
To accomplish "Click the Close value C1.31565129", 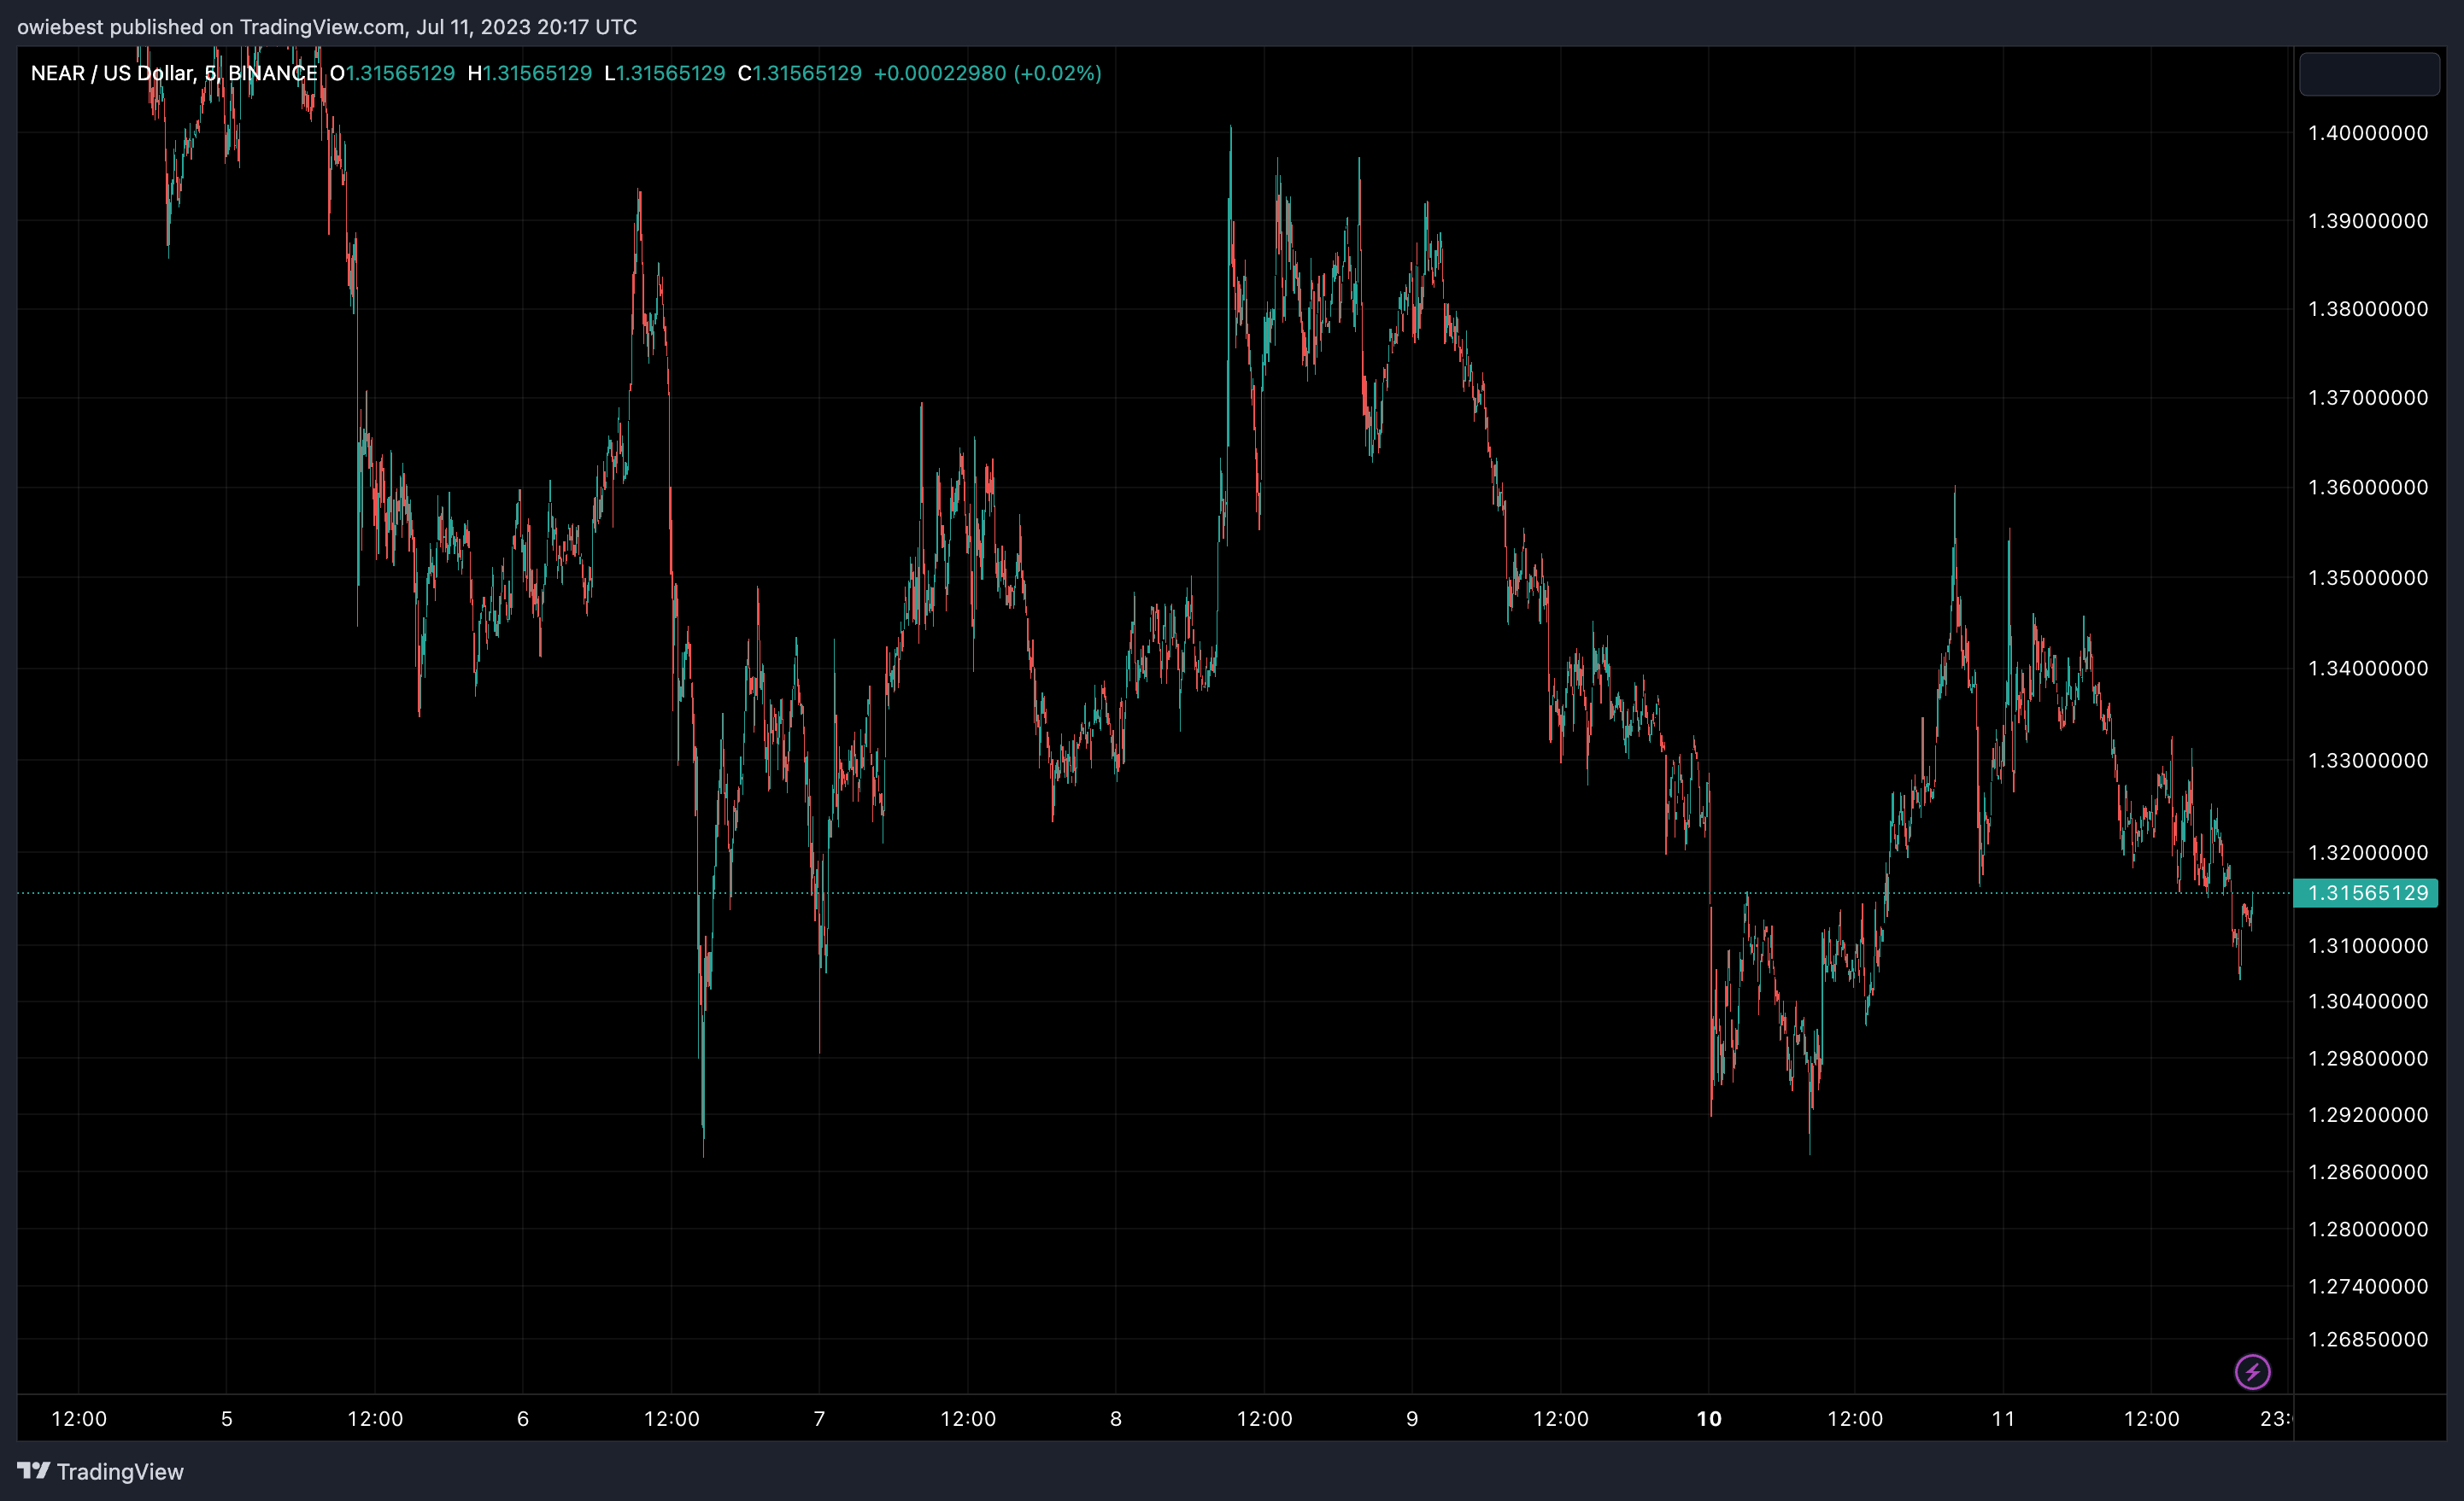I will (x=800, y=73).
